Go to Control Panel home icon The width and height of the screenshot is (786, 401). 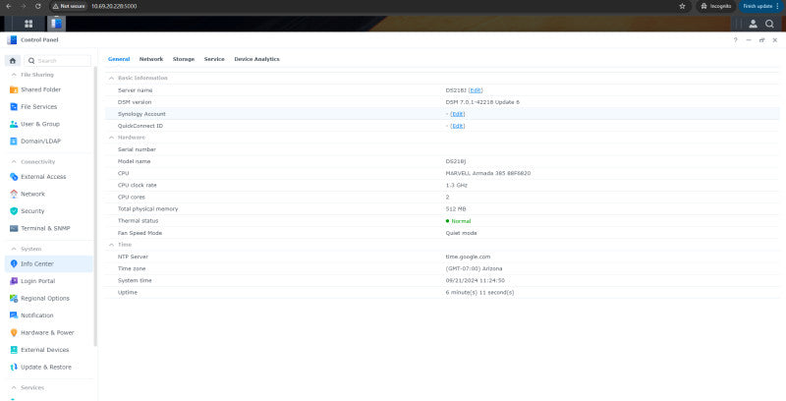coord(13,61)
